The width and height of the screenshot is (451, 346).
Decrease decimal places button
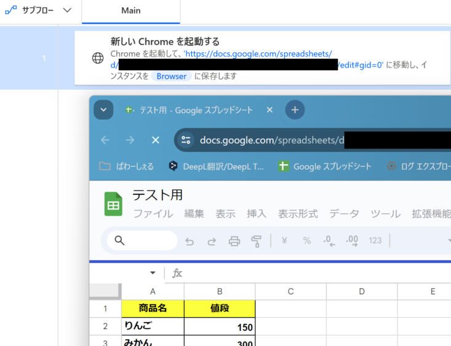[329, 240]
